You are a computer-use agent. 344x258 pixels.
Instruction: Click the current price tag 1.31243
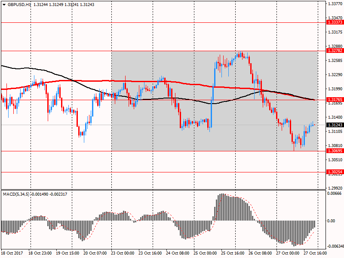pyautogui.click(x=335, y=125)
